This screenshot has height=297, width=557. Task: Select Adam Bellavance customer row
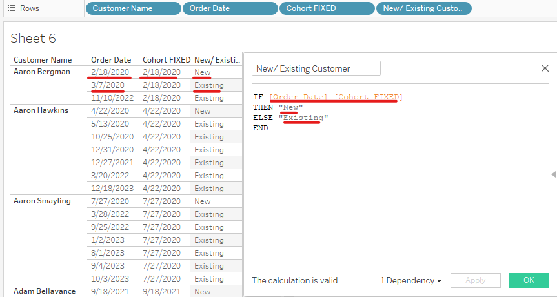(x=45, y=291)
